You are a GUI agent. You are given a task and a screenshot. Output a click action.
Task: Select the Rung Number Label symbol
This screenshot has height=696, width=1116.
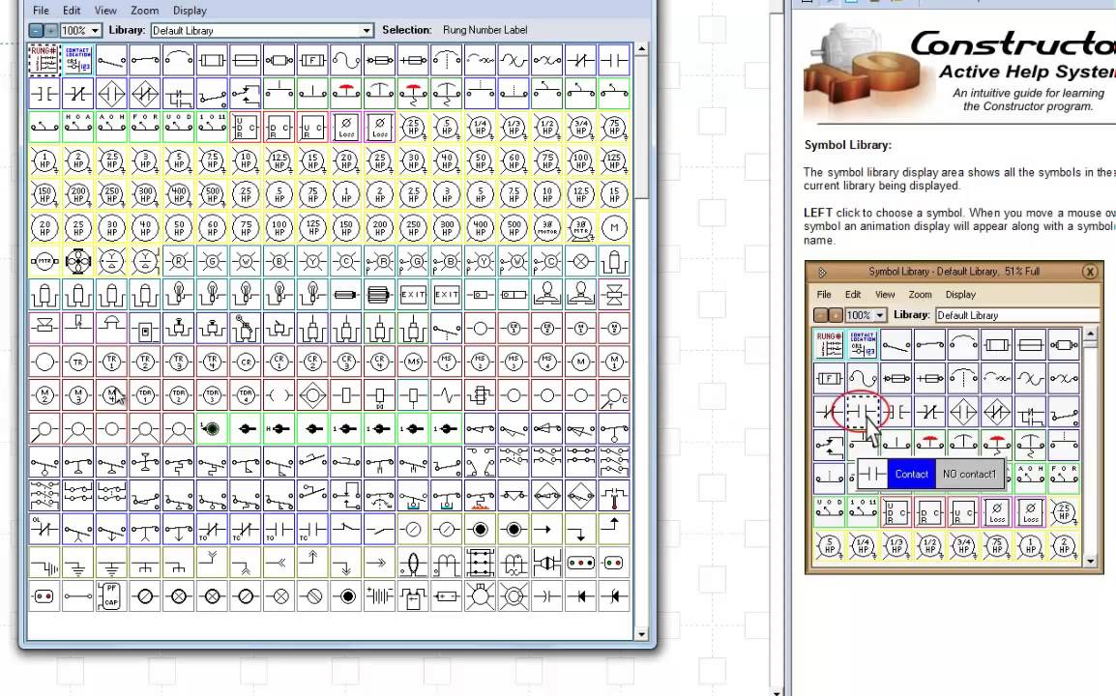click(44, 60)
